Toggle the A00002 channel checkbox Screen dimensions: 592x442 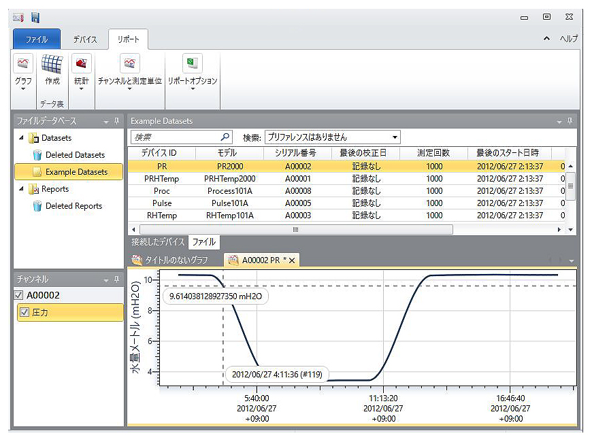[19, 295]
